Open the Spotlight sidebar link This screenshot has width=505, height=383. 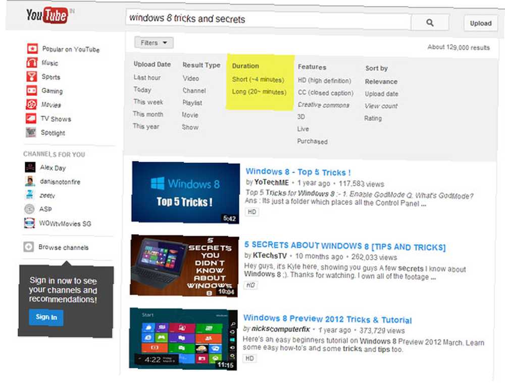[53, 133]
